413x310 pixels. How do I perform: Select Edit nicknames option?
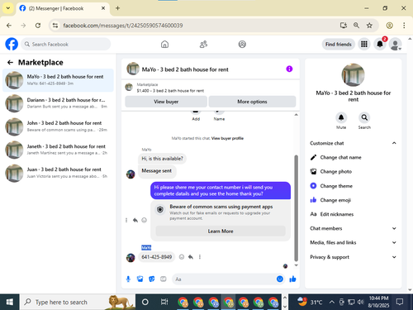(353, 214)
